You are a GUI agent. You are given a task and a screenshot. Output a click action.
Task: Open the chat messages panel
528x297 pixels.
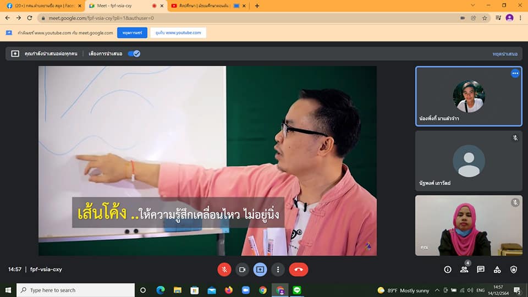click(481, 269)
